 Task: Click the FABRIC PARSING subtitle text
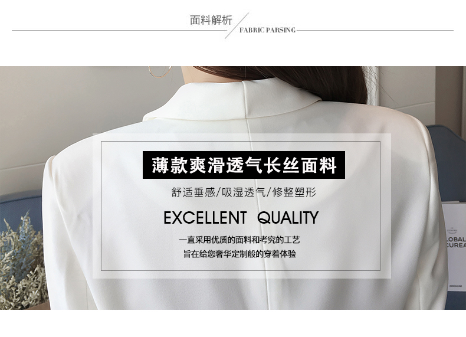coord(267,30)
